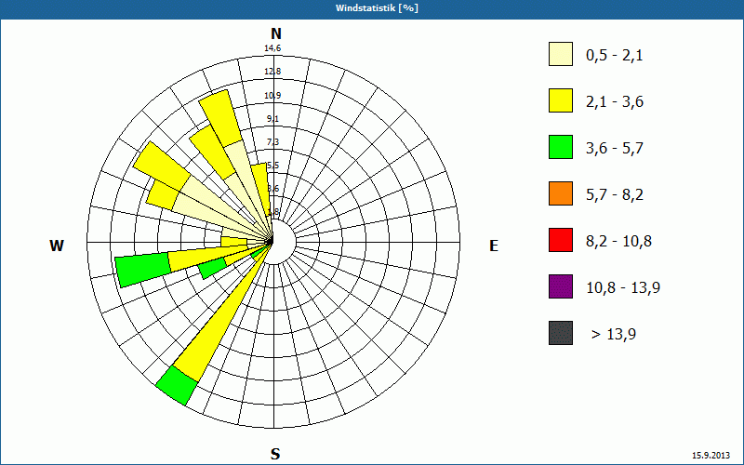Click the bright yellow 2,1 - 3,6 legend swatch

pos(561,100)
